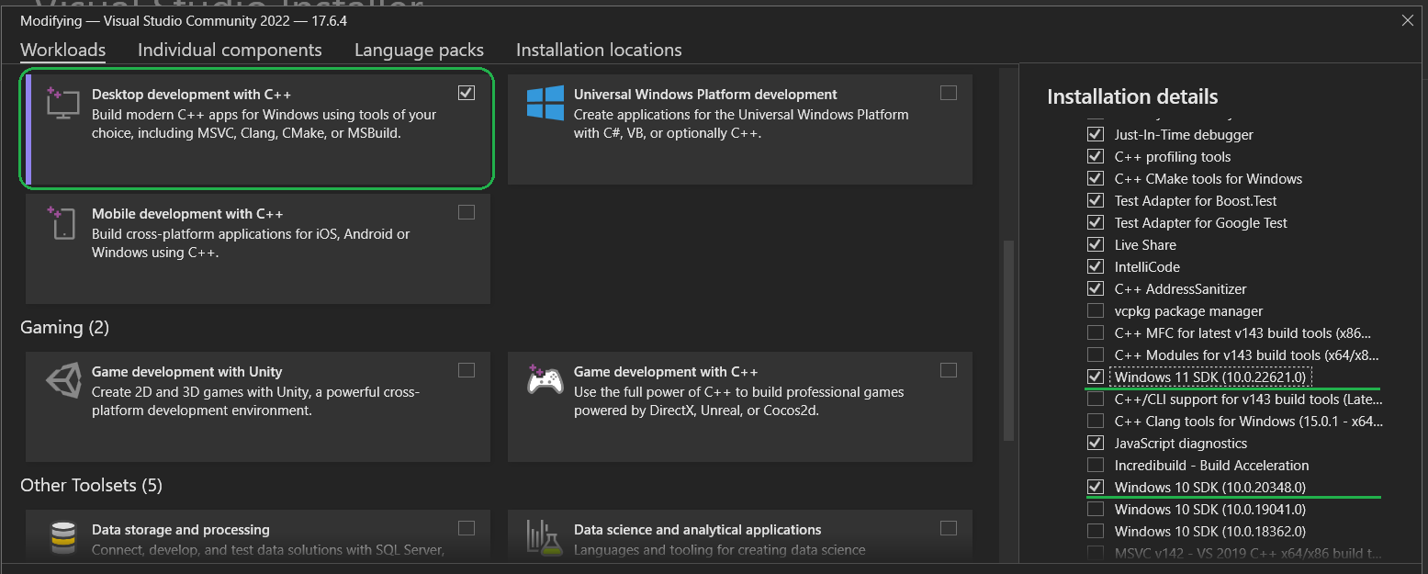The height and width of the screenshot is (574, 1428).
Task: Open the Language packs tab
Action: coord(419,50)
